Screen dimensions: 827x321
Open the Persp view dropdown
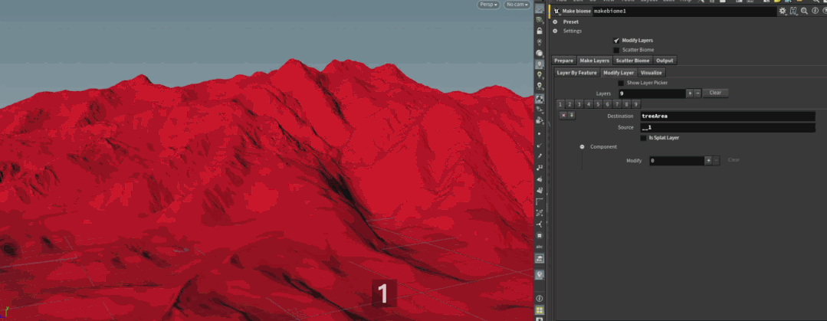tap(488, 5)
